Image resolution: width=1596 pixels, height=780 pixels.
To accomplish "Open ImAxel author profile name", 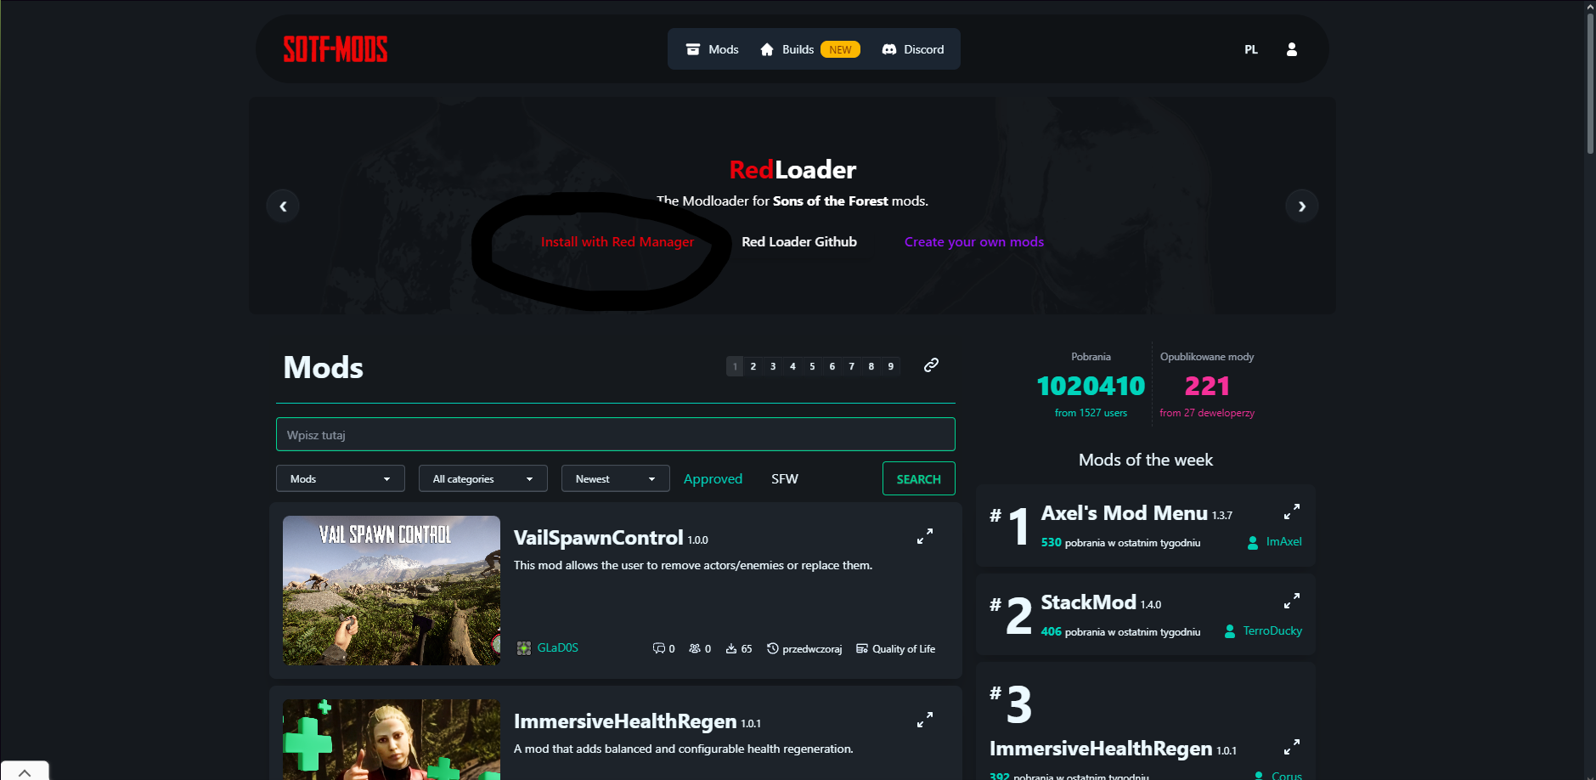I will click(x=1284, y=541).
